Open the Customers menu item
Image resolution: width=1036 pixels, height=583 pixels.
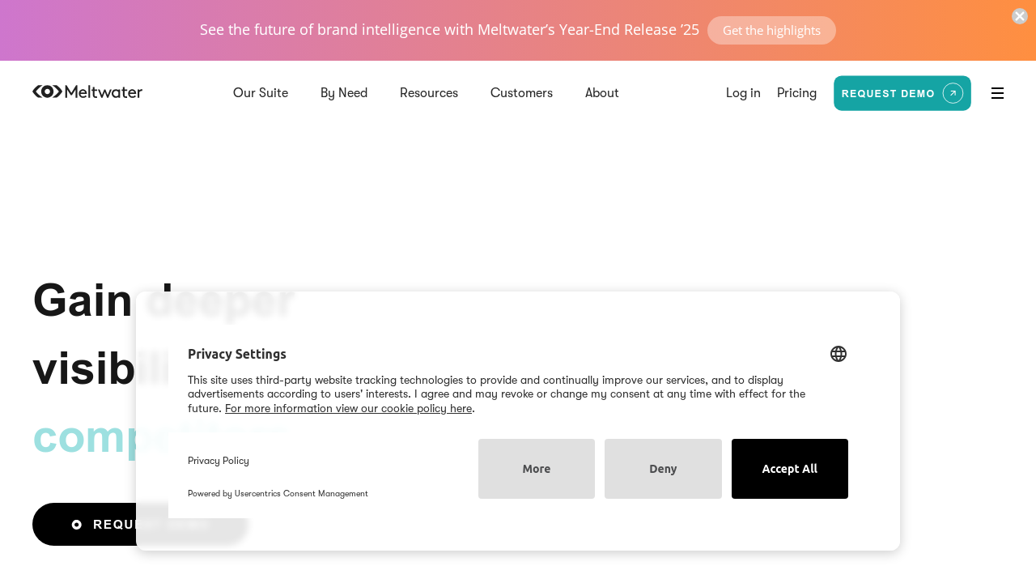pyautogui.click(x=520, y=92)
